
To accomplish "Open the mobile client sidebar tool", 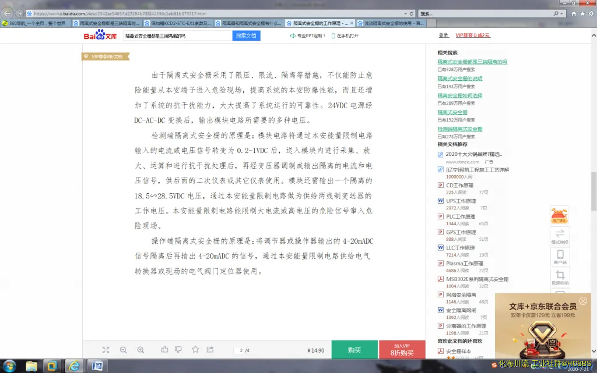I will click(x=560, y=257).
